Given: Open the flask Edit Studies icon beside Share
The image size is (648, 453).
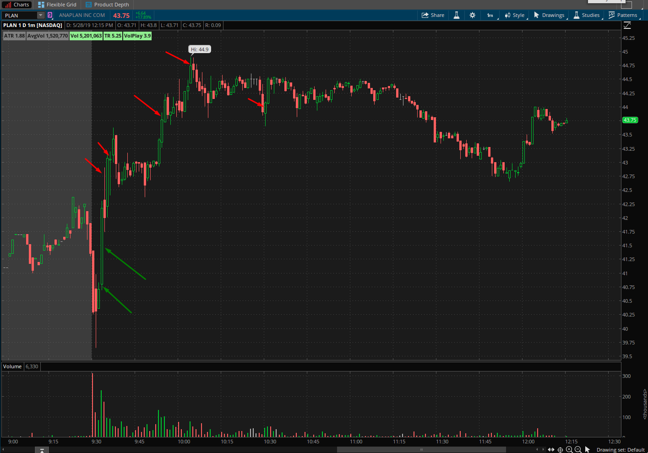Looking at the screenshot, I should 457,15.
